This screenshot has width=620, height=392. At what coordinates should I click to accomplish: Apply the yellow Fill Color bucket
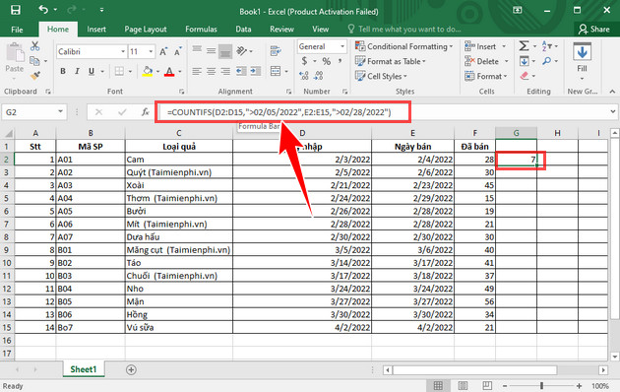(x=148, y=71)
